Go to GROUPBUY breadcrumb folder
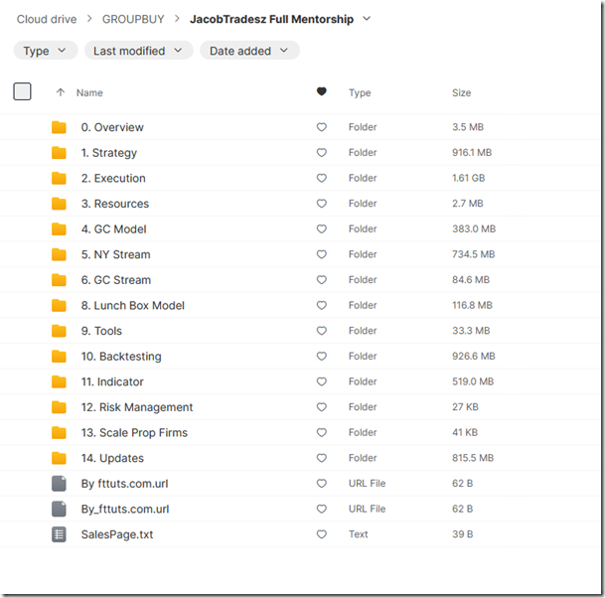 (x=133, y=19)
